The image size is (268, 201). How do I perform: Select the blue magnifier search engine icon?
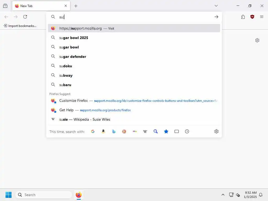[155, 131]
